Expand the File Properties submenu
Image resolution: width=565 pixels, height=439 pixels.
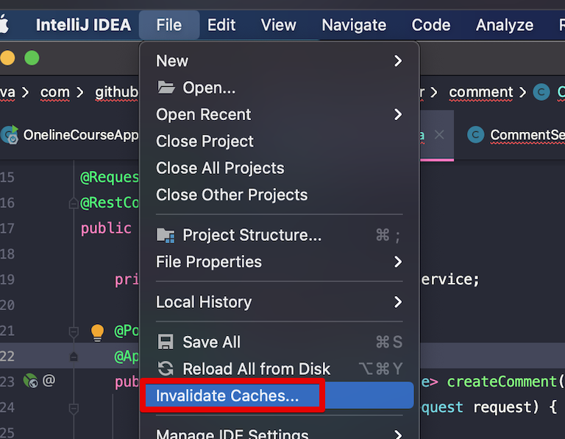[280, 262]
